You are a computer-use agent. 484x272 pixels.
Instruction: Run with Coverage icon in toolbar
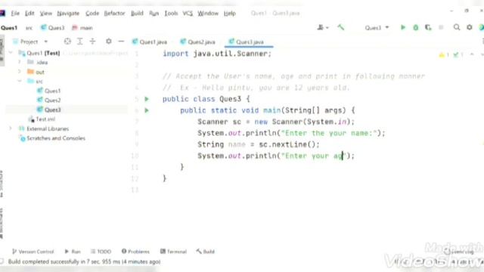(x=428, y=27)
